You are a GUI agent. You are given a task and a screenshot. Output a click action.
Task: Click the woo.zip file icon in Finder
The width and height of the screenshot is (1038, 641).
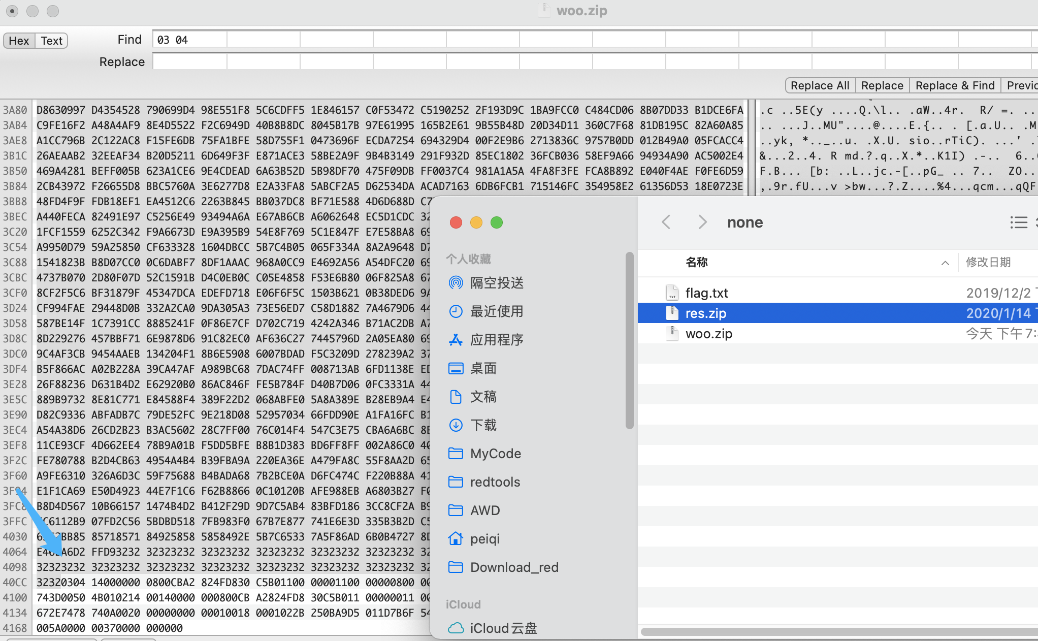click(x=672, y=334)
